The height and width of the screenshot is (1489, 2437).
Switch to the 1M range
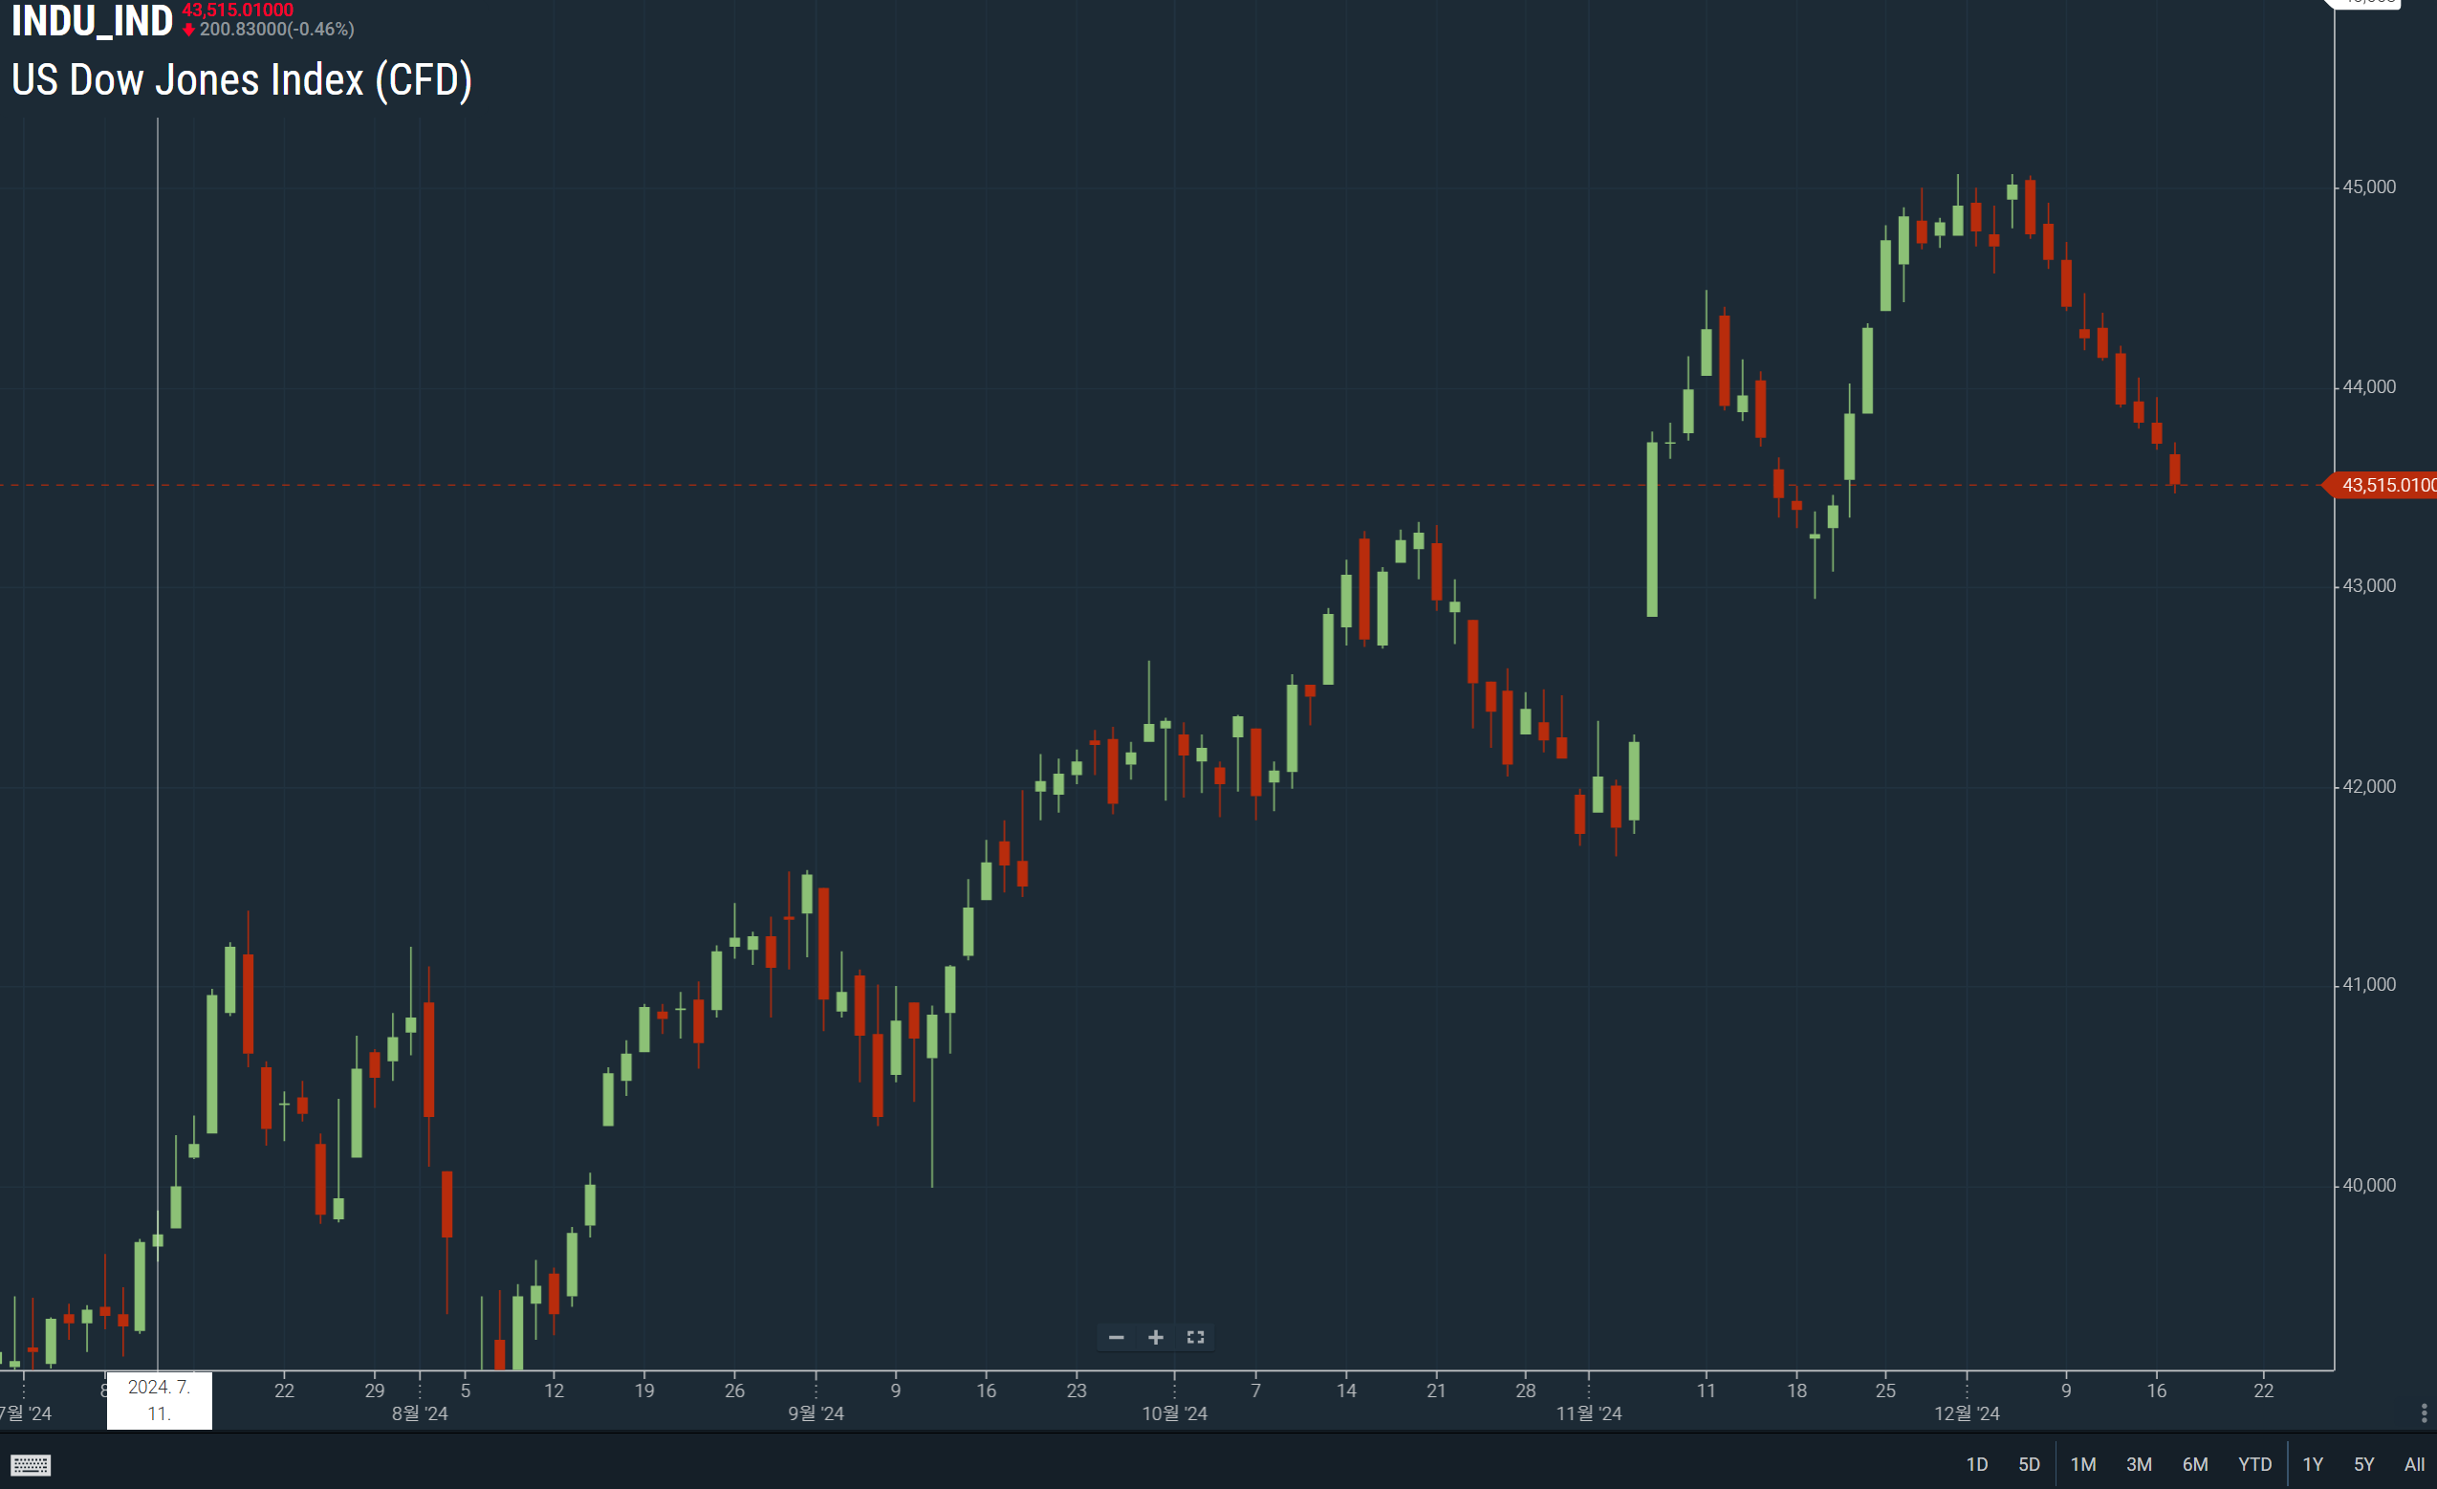[x=2083, y=1464]
